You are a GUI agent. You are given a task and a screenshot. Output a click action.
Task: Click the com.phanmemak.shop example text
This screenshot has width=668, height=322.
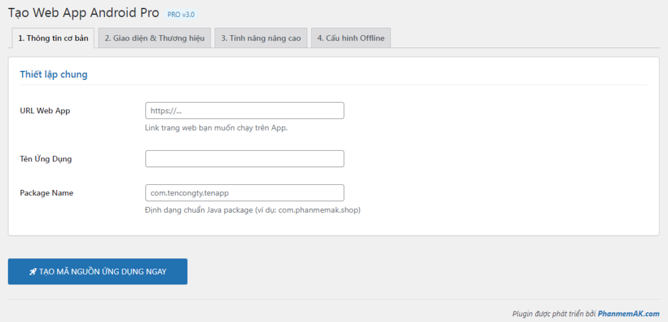[319, 210]
